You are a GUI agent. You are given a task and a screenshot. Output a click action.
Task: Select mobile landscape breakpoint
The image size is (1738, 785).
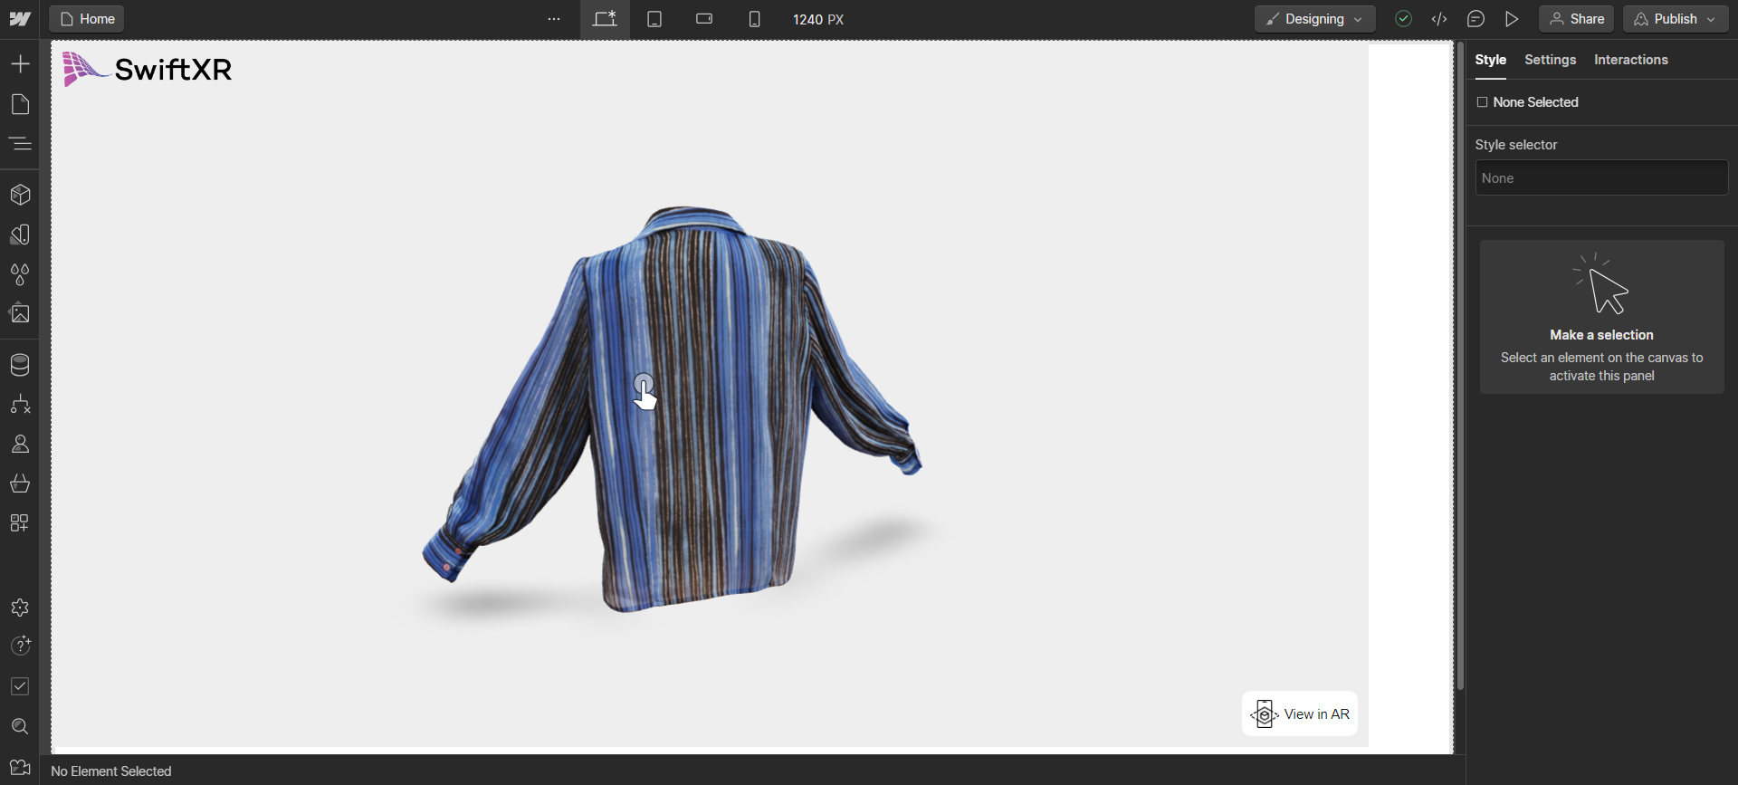[704, 19]
